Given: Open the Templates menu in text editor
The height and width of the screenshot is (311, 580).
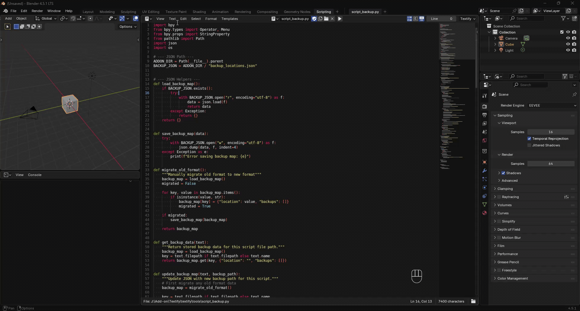Looking at the screenshot, I should (229, 19).
